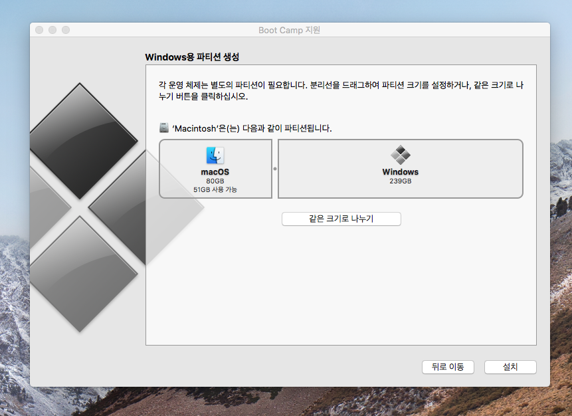
Task: Click the "'Macintosh'은(는) 다음과 같이 파티션됩니다." text
Action: [x=252, y=128]
